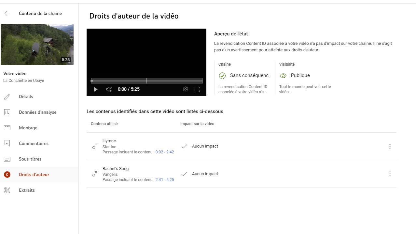Return to Contenu de la chaîne
This screenshot has width=416, height=234.
click(40, 13)
